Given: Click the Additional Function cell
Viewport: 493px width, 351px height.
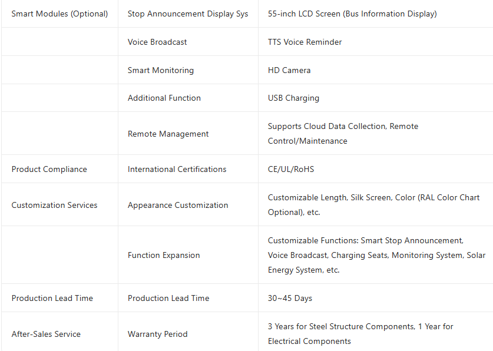Looking at the screenshot, I should 164,98.
